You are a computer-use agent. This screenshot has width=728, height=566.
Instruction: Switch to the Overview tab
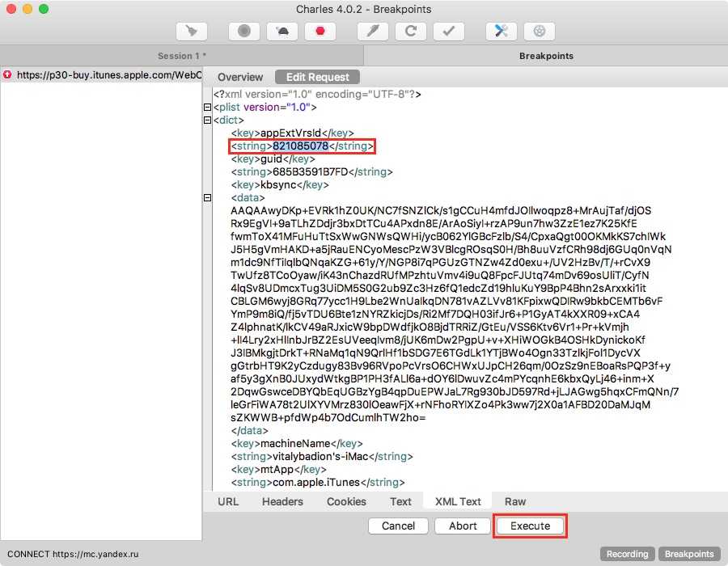pyautogui.click(x=240, y=77)
